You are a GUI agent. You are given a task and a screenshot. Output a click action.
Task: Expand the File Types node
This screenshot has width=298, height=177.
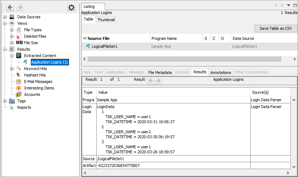[x=12, y=30]
